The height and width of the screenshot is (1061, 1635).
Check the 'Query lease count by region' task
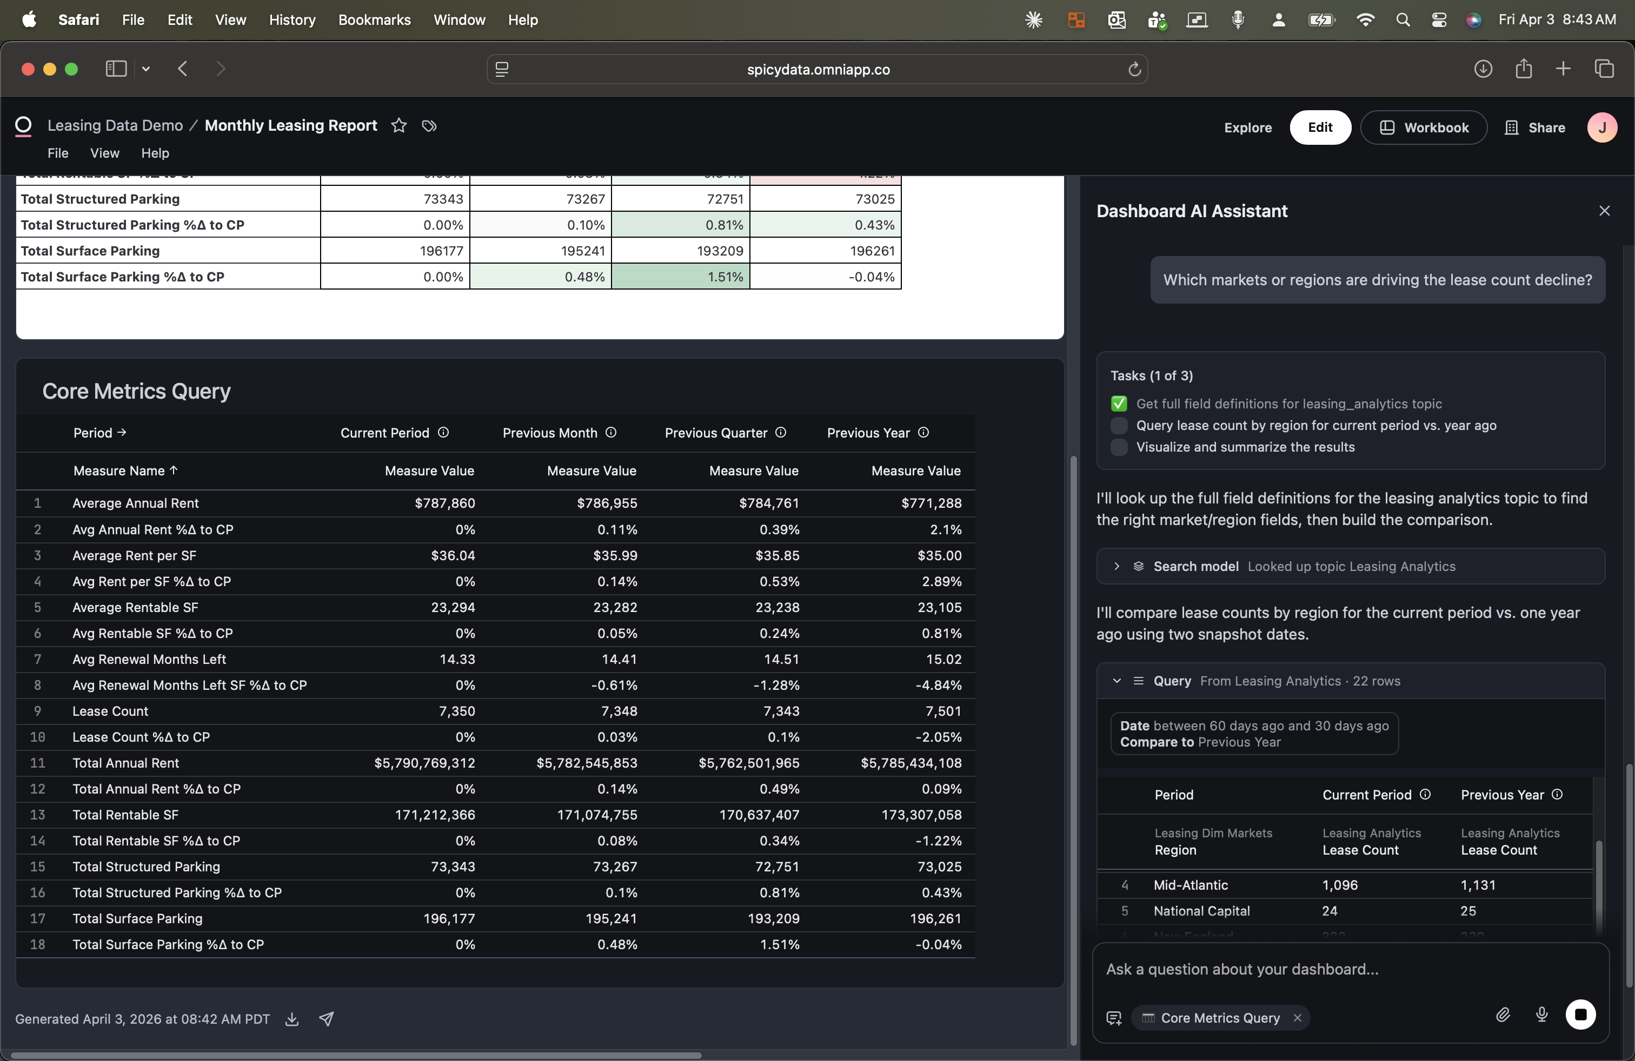point(1119,426)
